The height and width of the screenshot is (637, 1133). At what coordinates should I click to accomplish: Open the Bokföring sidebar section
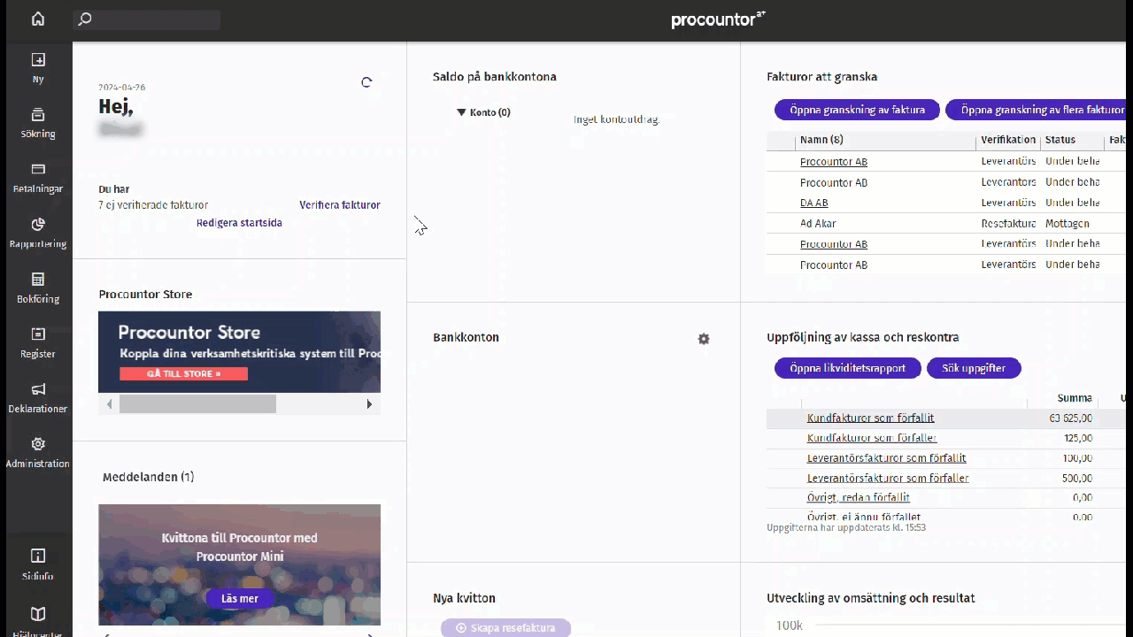pos(37,288)
